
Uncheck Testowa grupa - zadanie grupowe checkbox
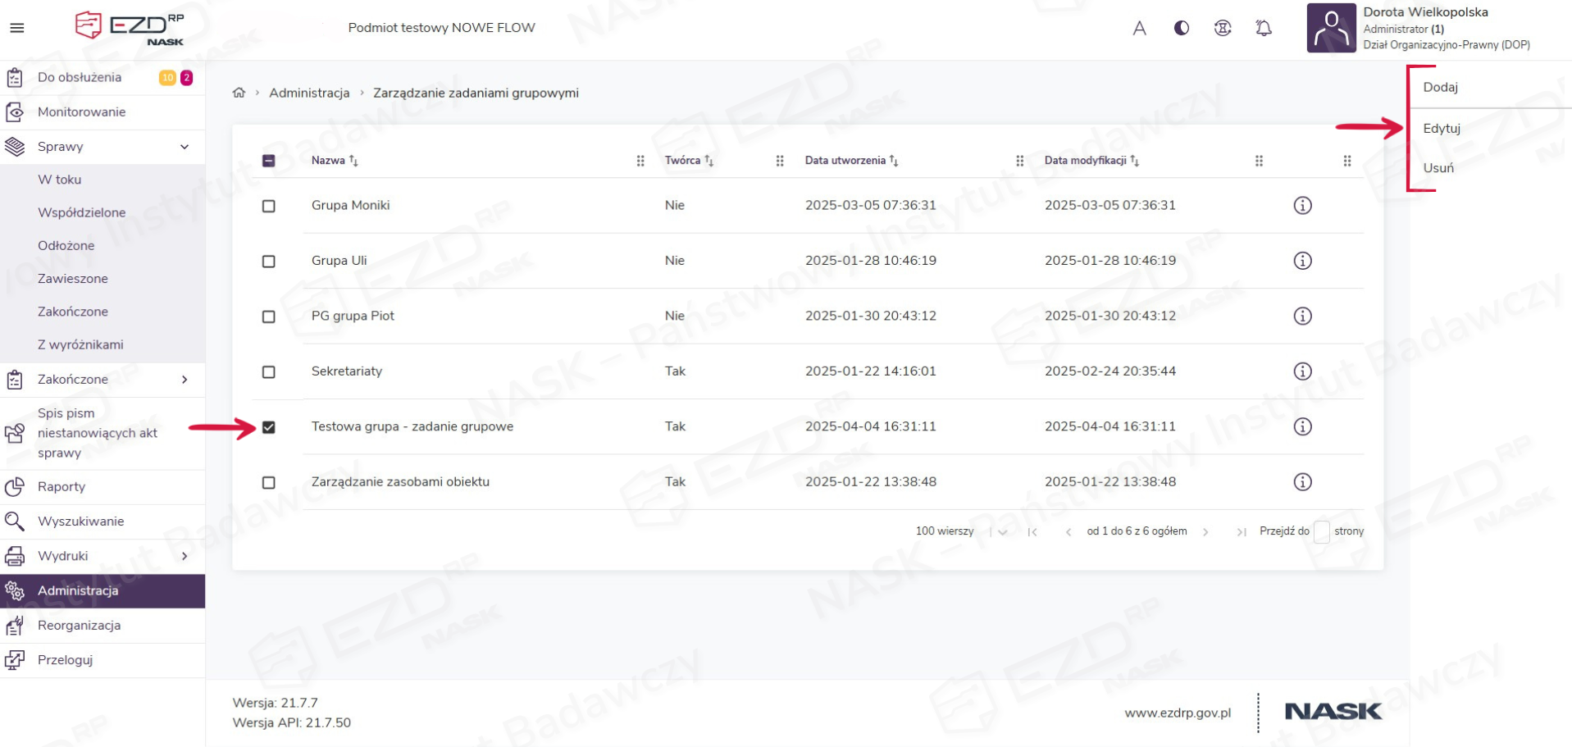point(269,427)
